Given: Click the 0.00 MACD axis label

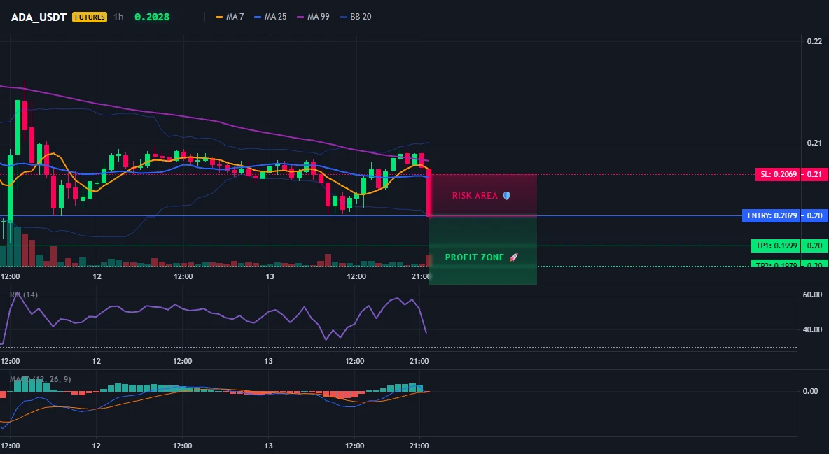Looking at the screenshot, I should click(810, 391).
